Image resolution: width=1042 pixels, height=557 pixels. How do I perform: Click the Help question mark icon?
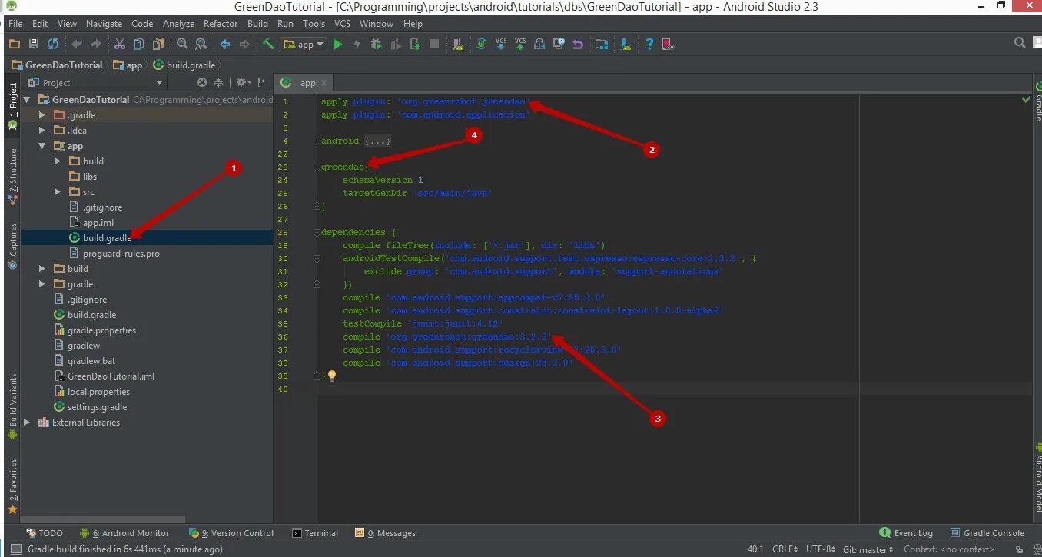point(649,45)
